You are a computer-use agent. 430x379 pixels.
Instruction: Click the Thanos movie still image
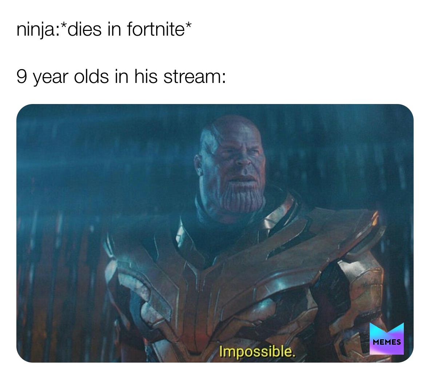point(215,233)
